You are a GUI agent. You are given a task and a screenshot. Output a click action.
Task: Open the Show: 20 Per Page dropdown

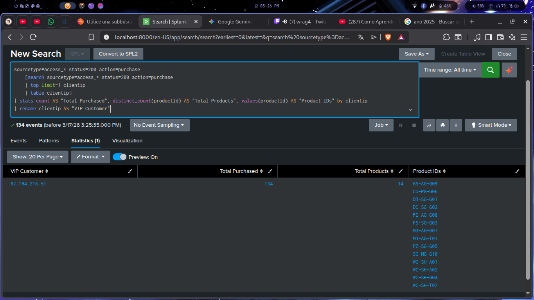pyautogui.click(x=38, y=157)
